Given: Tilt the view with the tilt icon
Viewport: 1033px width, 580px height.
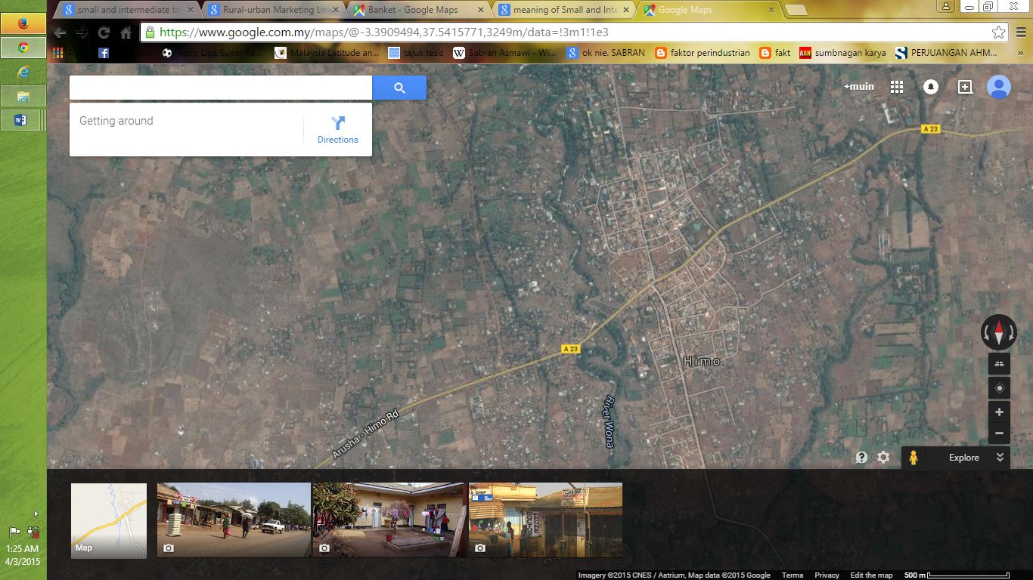Looking at the screenshot, I should [x=999, y=364].
